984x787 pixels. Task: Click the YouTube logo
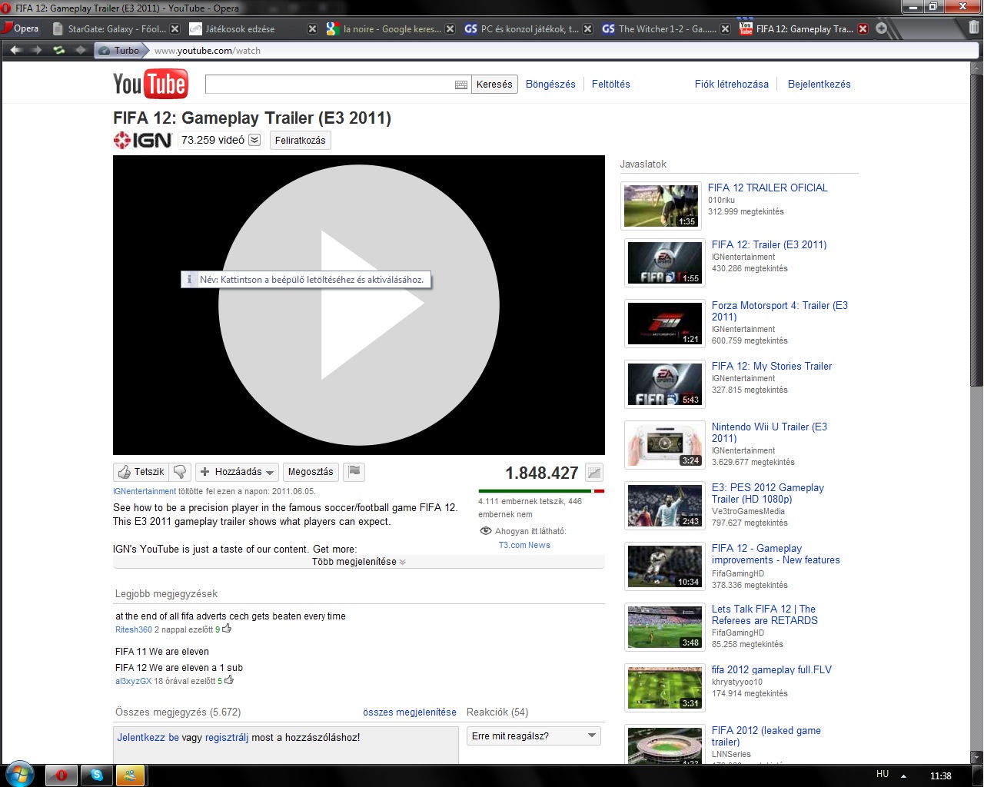pyautogui.click(x=150, y=84)
